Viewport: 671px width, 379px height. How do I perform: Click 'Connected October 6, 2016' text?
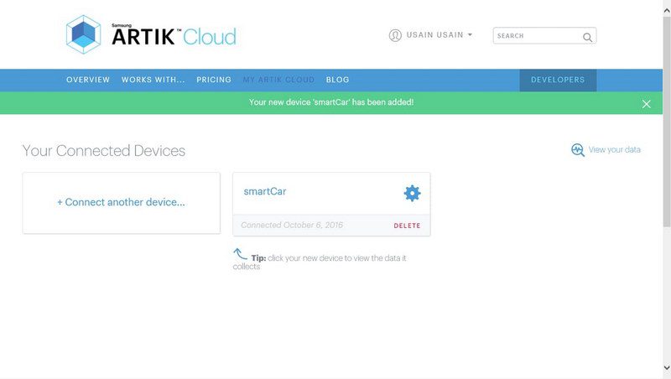point(292,225)
